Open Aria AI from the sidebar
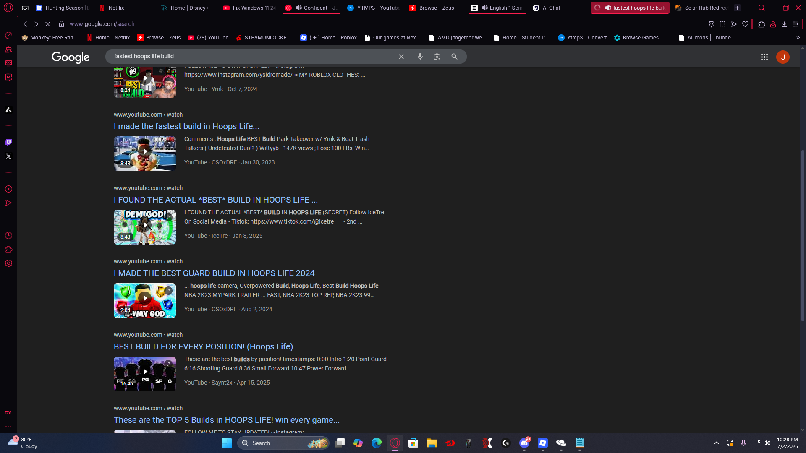 [8, 110]
